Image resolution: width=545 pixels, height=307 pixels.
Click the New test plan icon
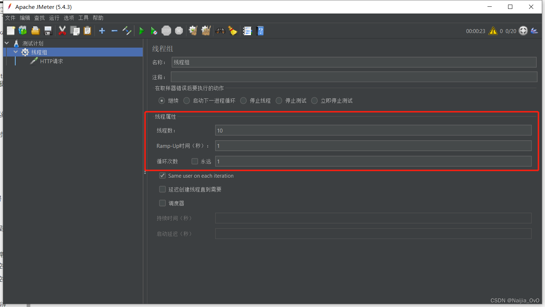coord(11,31)
